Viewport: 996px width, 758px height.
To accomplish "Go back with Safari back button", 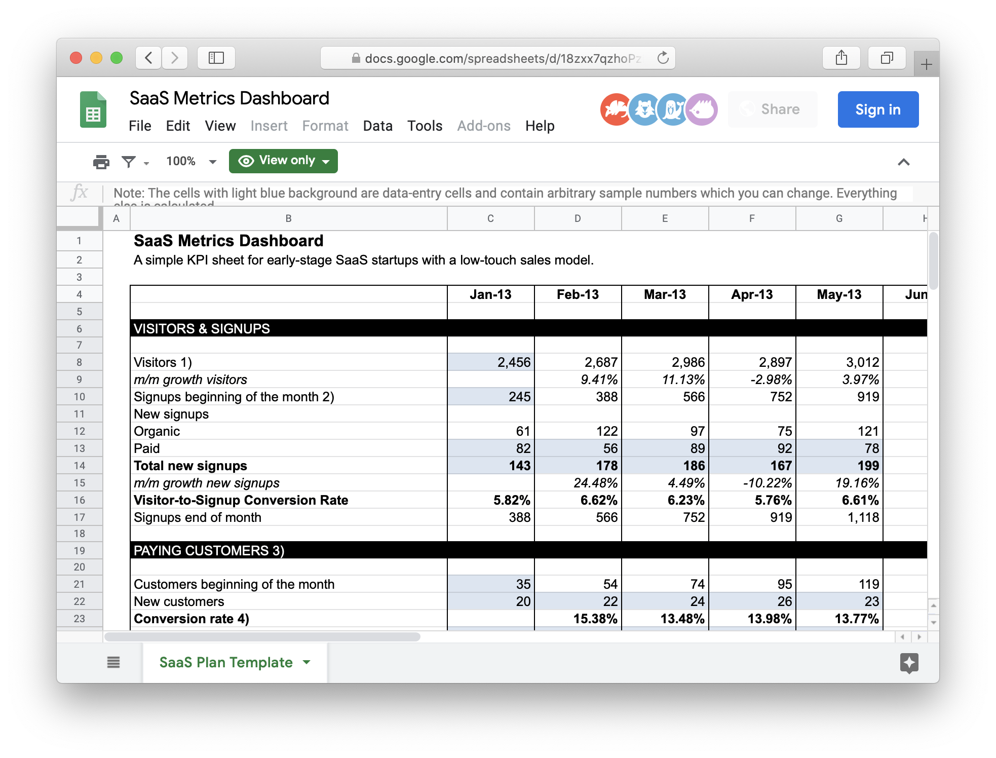I will point(148,58).
